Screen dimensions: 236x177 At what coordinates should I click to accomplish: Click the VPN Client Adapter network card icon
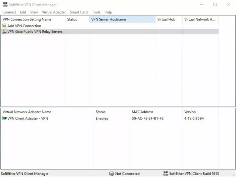point(4,118)
